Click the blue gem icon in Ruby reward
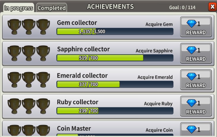The image size is (217, 137). pos(192,103)
